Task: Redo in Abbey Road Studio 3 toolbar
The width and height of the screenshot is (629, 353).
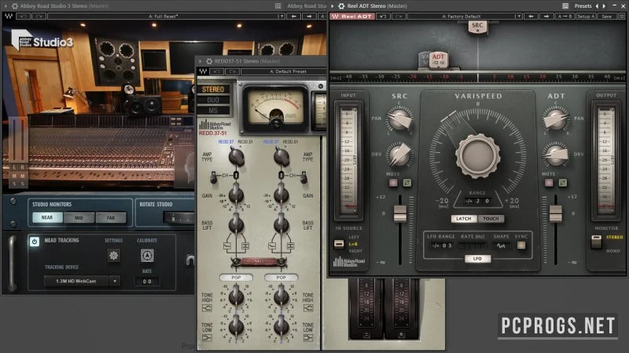Action: coord(39,16)
